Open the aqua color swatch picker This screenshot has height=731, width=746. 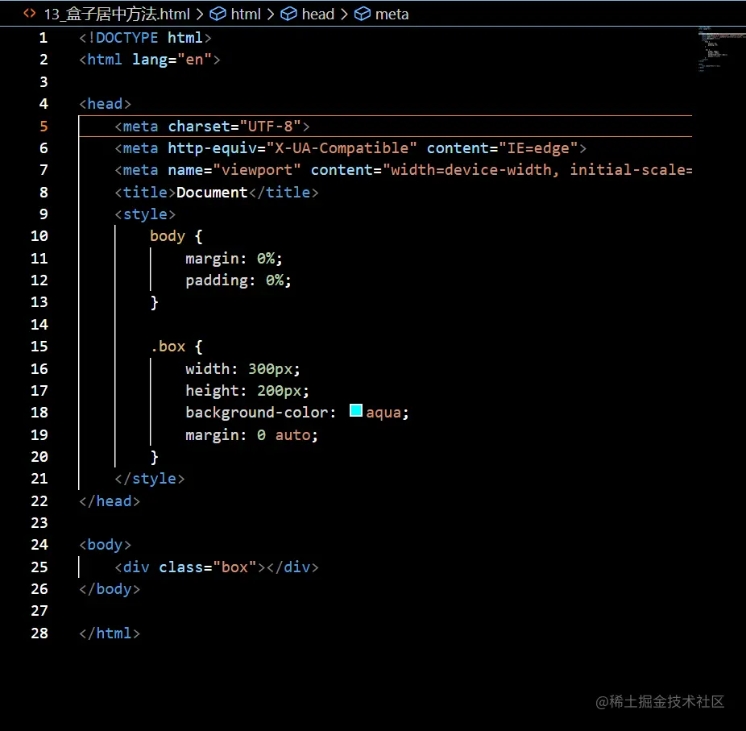356,410
